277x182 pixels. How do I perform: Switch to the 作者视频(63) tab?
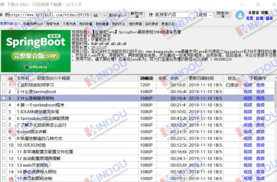point(33,24)
